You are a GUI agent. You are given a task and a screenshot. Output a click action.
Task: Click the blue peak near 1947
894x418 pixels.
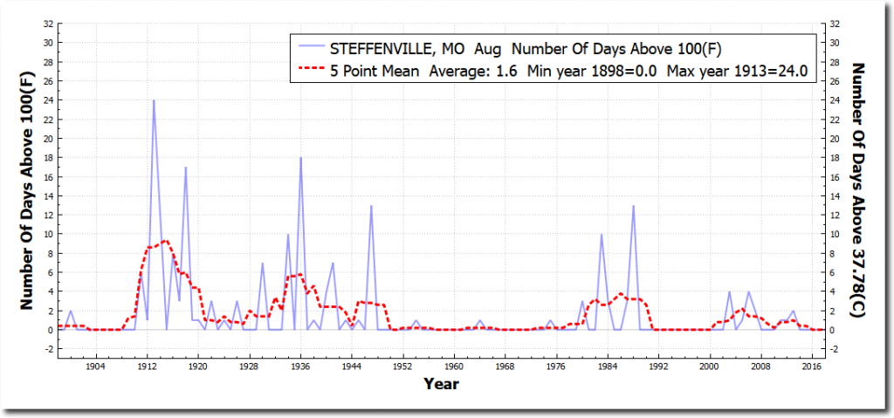[x=371, y=206]
